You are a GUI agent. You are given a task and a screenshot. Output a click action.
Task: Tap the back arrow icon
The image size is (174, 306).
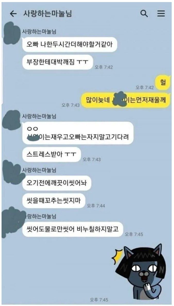pos(13,14)
